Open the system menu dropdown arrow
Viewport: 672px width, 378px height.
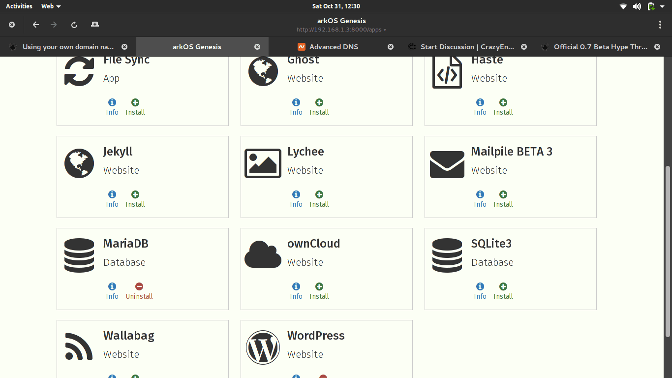click(x=662, y=6)
